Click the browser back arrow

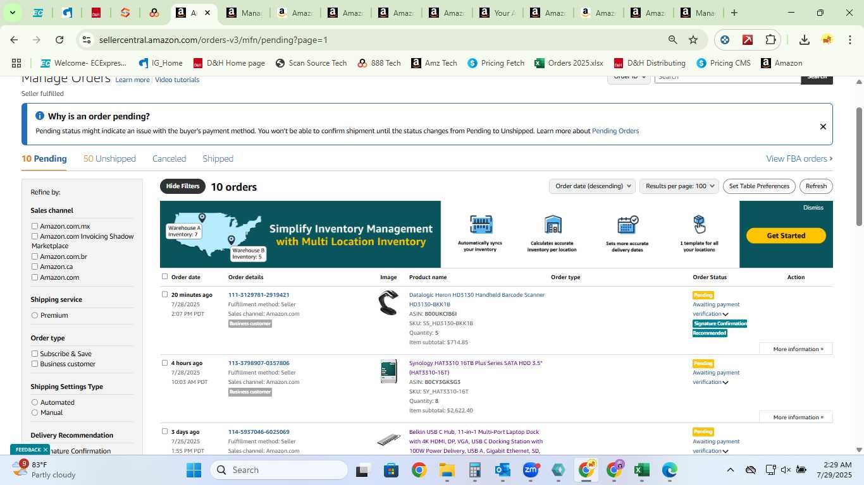pyautogui.click(x=14, y=40)
